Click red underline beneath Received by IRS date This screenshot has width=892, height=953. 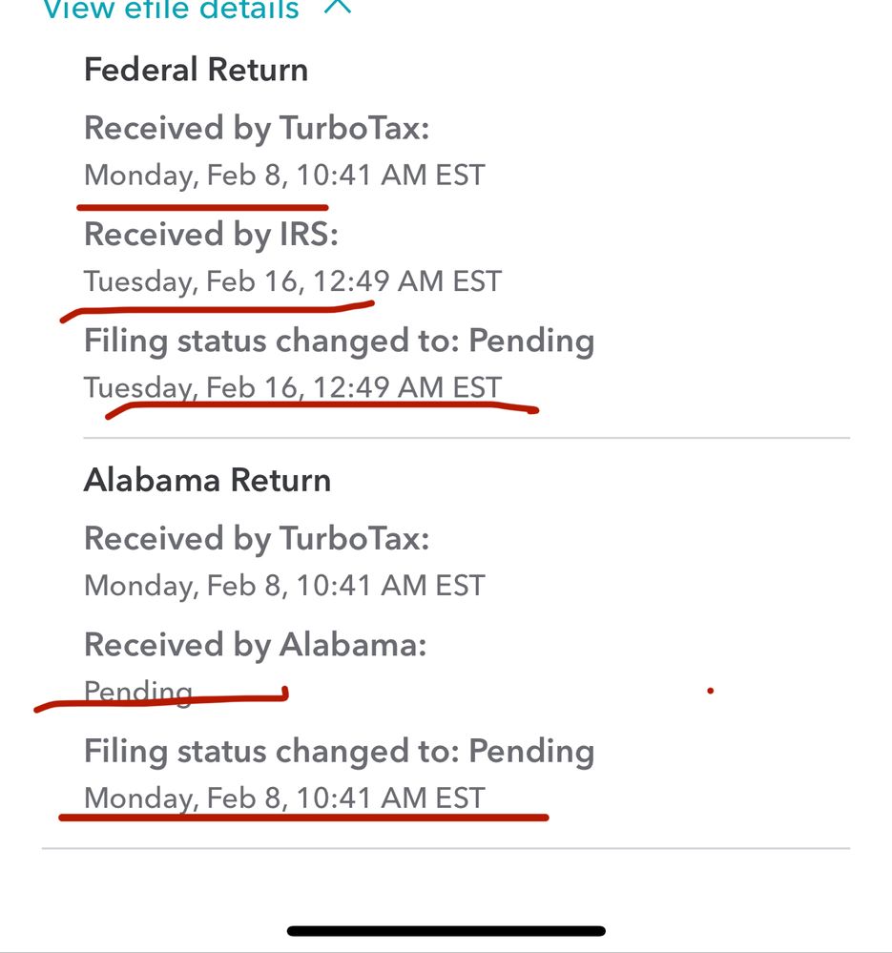(217, 310)
